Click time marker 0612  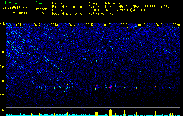[x=37, y=25]
